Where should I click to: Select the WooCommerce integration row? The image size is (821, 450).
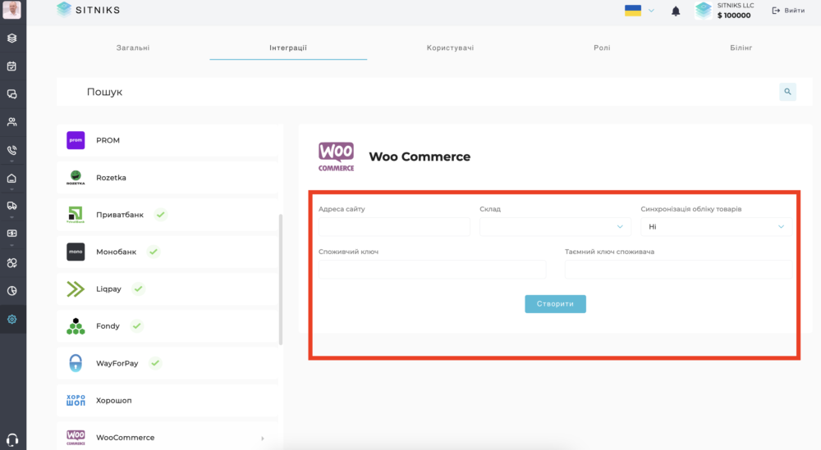tap(167, 438)
